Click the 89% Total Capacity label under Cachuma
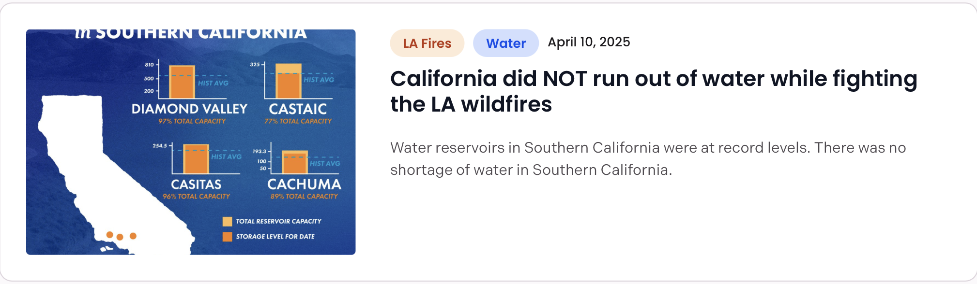This screenshot has width=977, height=284. [304, 197]
